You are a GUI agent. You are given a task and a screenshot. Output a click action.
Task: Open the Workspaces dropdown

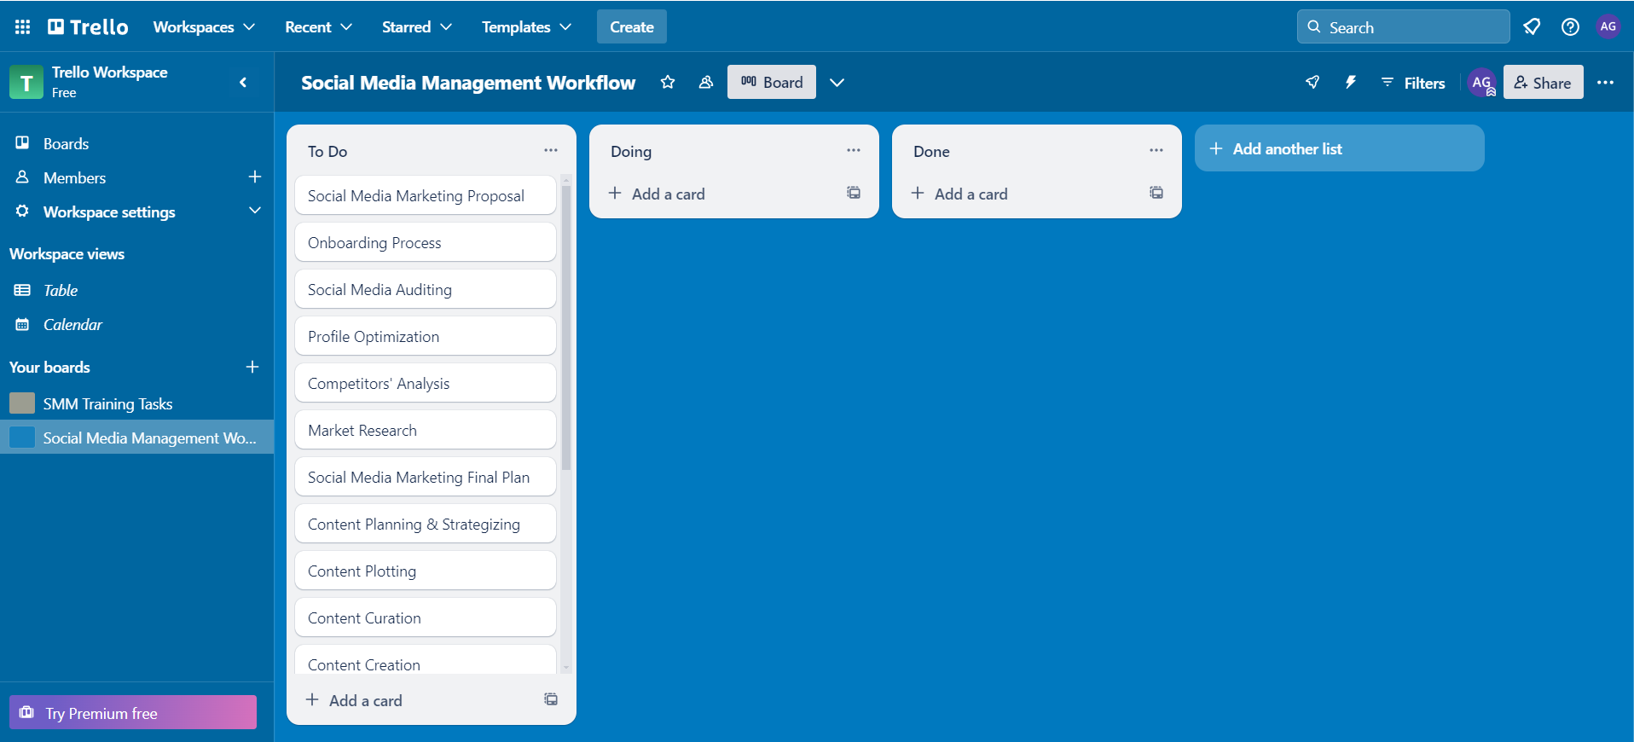click(x=204, y=27)
